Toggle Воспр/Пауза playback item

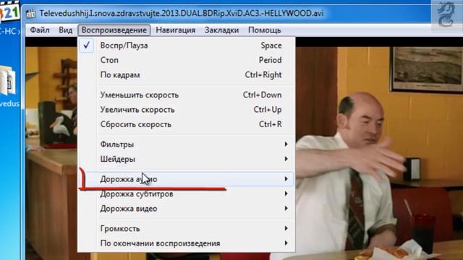point(187,45)
